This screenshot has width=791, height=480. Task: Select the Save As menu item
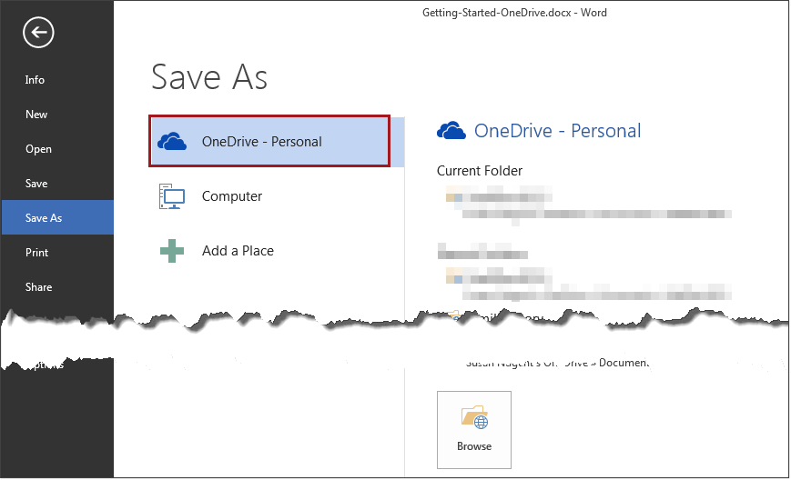(x=57, y=217)
